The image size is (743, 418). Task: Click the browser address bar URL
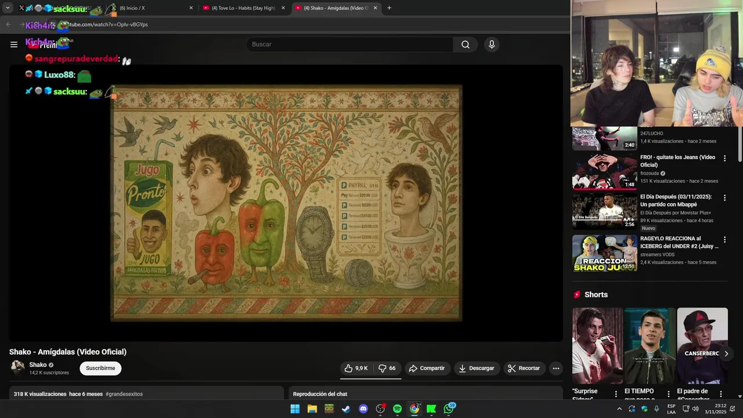click(109, 24)
